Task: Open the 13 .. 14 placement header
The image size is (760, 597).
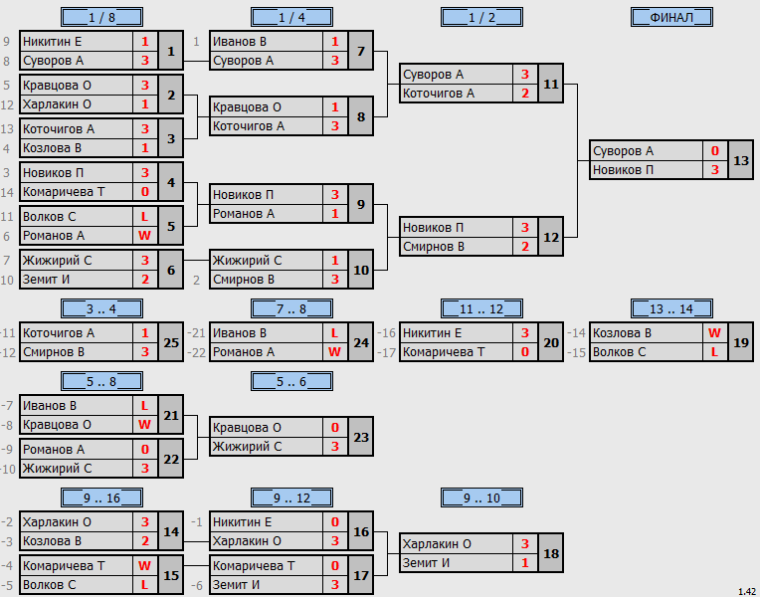Action: click(671, 308)
